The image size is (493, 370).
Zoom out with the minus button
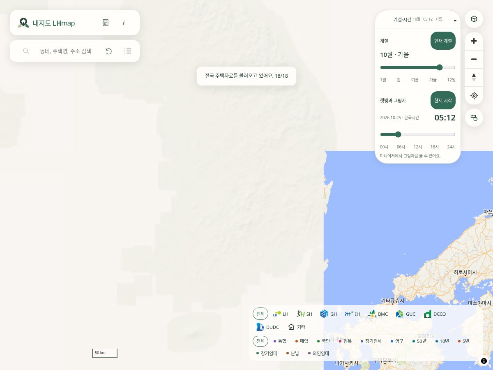474,59
